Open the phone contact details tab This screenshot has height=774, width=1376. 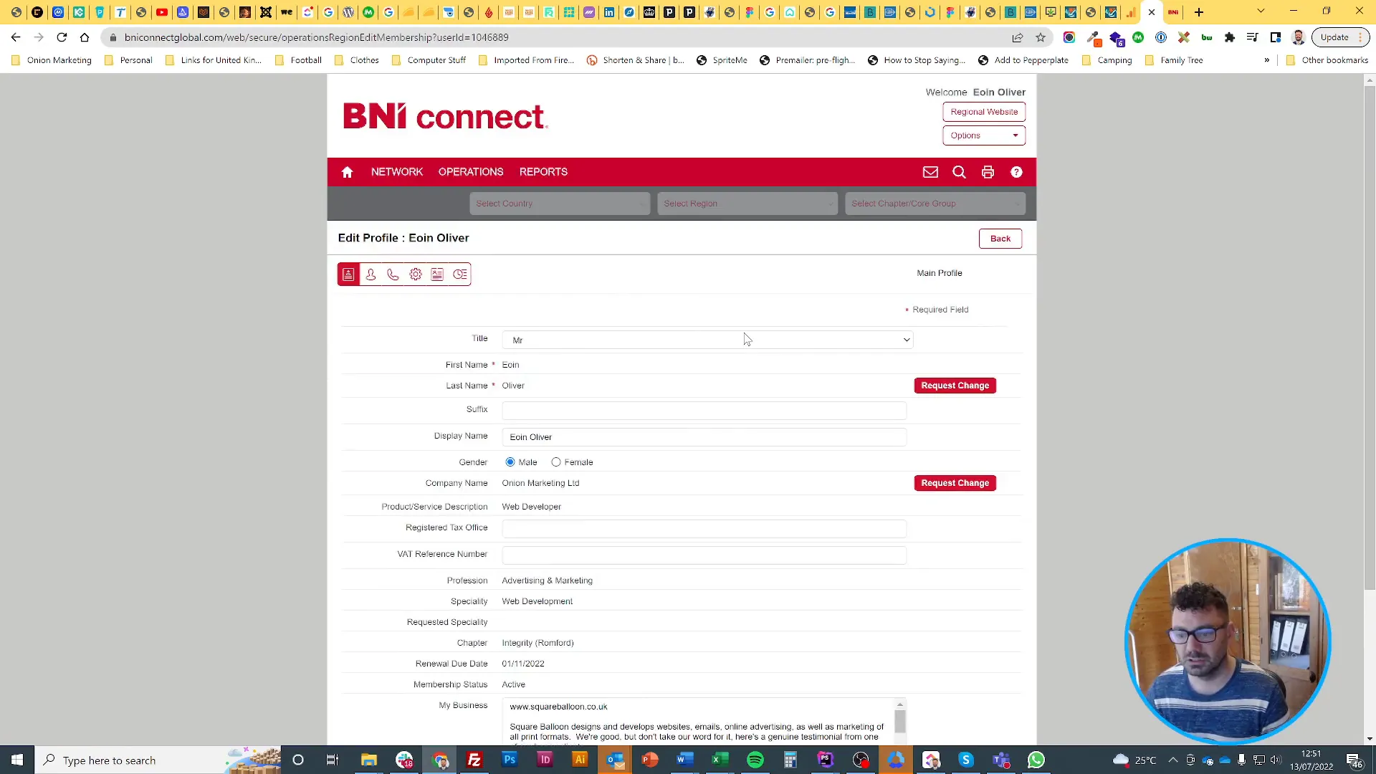coord(393,274)
